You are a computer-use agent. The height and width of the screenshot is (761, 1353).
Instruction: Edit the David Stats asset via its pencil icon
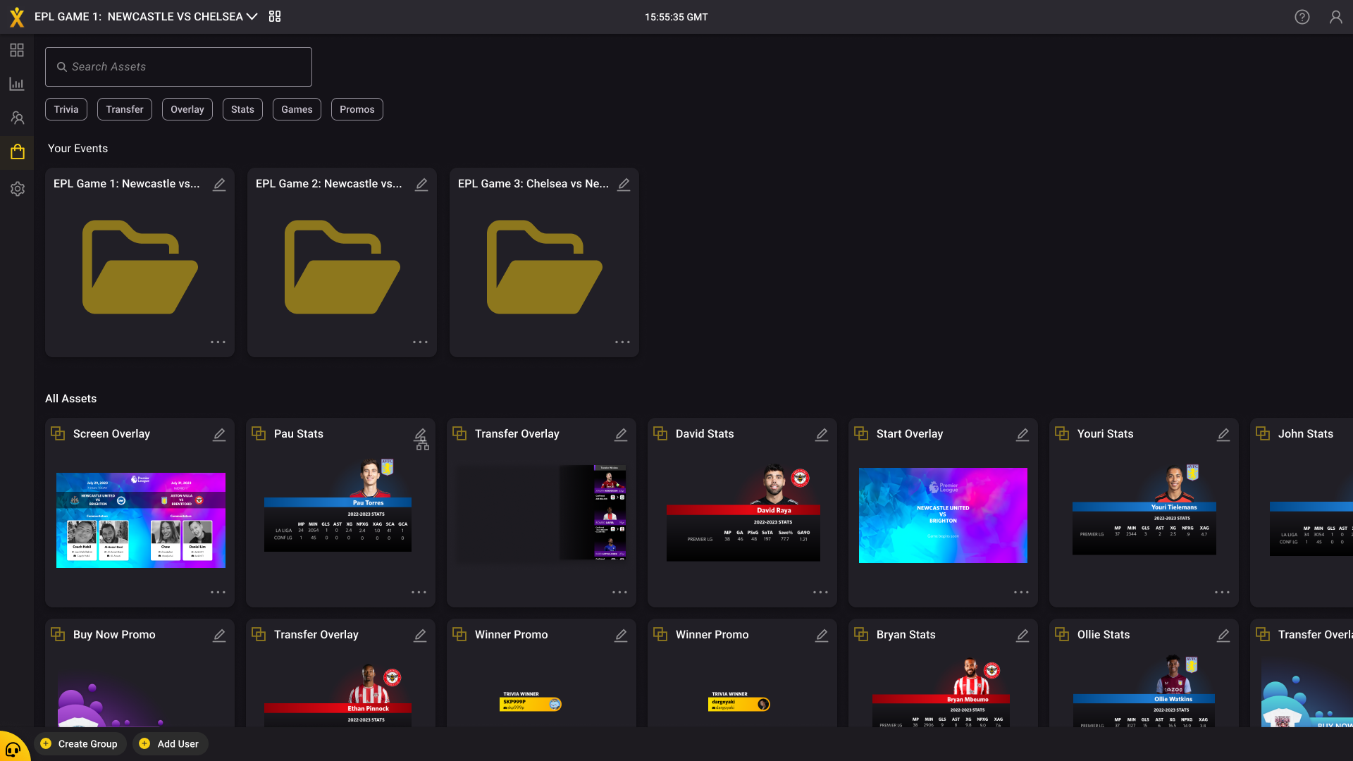tap(821, 435)
